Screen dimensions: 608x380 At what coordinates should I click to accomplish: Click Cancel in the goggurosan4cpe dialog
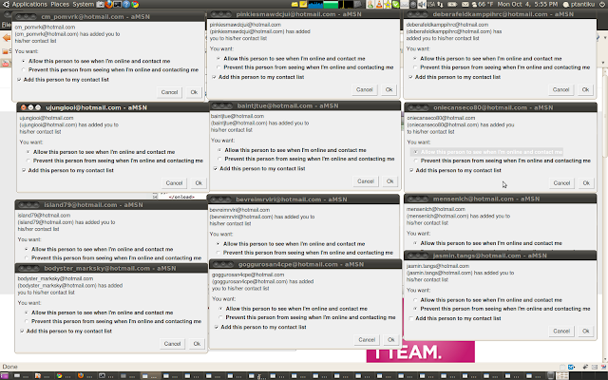click(367, 340)
